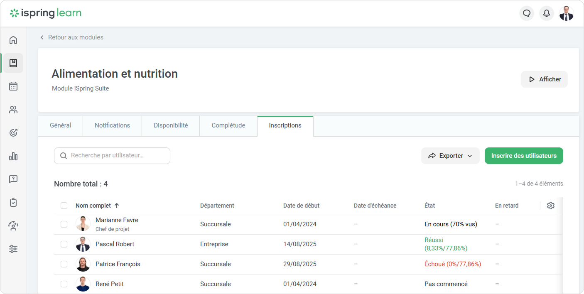Open the sliders settings icon in sidebar
This screenshot has height=294, width=584.
pyautogui.click(x=13, y=249)
